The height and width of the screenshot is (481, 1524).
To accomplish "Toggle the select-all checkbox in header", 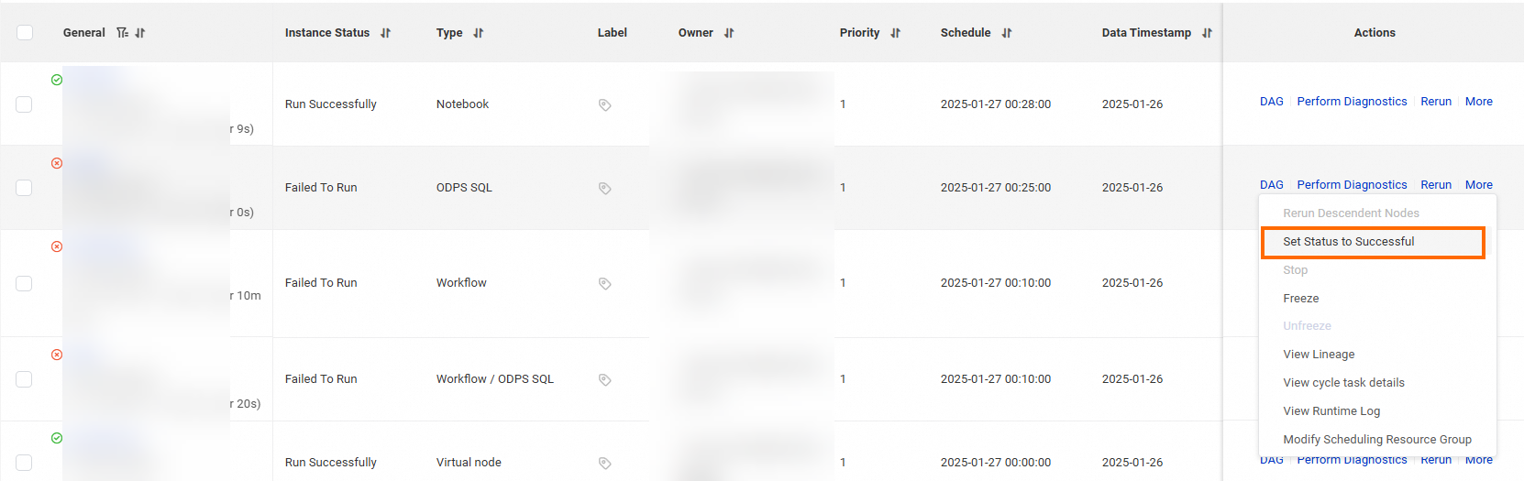I will (x=25, y=33).
